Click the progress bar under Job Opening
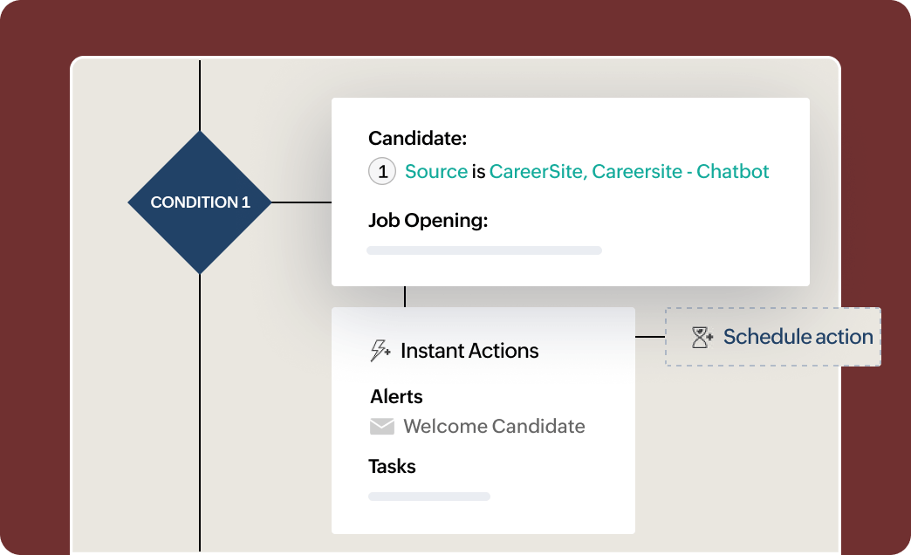This screenshot has height=555, width=911. 484,250
